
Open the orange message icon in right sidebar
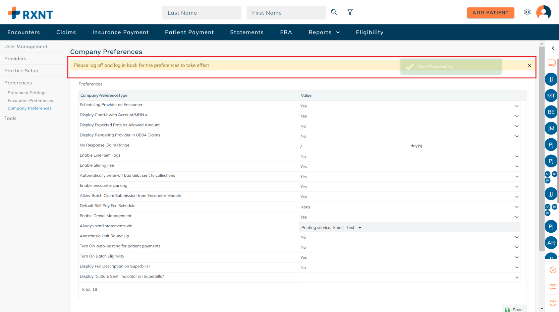pyautogui.click(x=553, y=287)
